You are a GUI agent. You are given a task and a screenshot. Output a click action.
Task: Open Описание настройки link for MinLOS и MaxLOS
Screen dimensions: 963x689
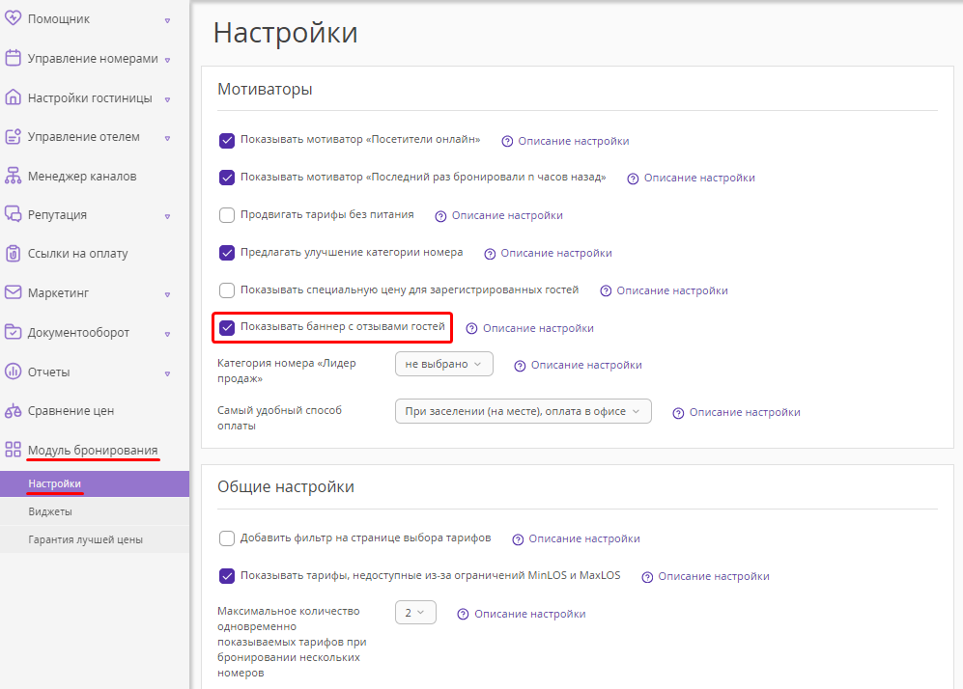(714, 576)
